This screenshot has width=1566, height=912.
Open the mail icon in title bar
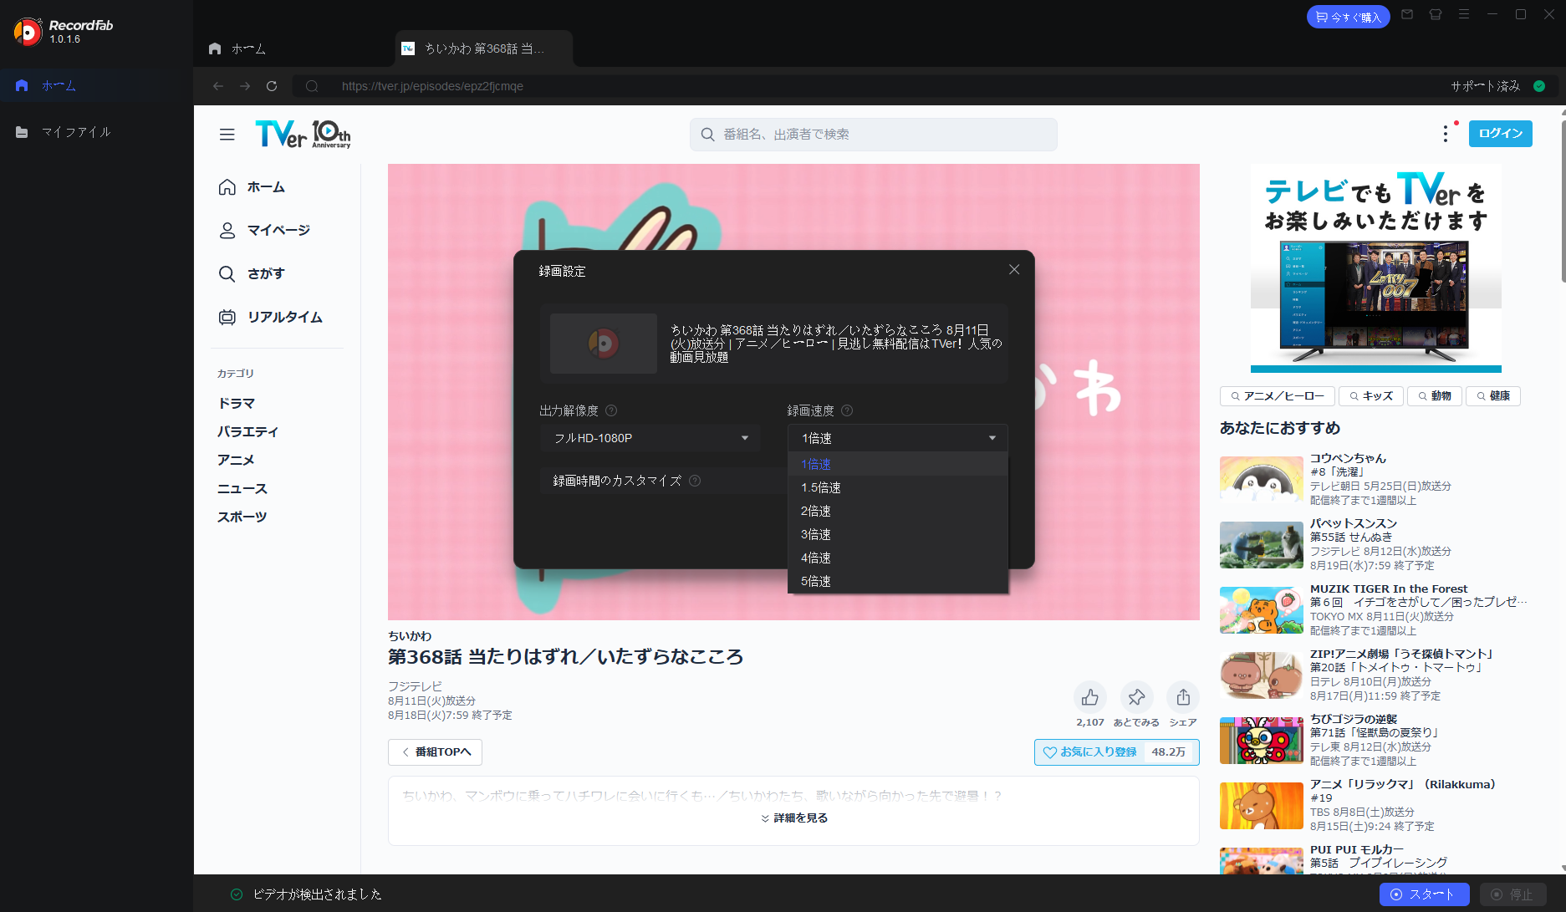(1407, 15)
